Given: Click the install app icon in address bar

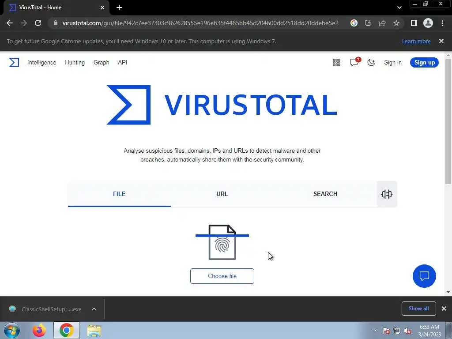Looking at the screenshot, I should point(368,23).
